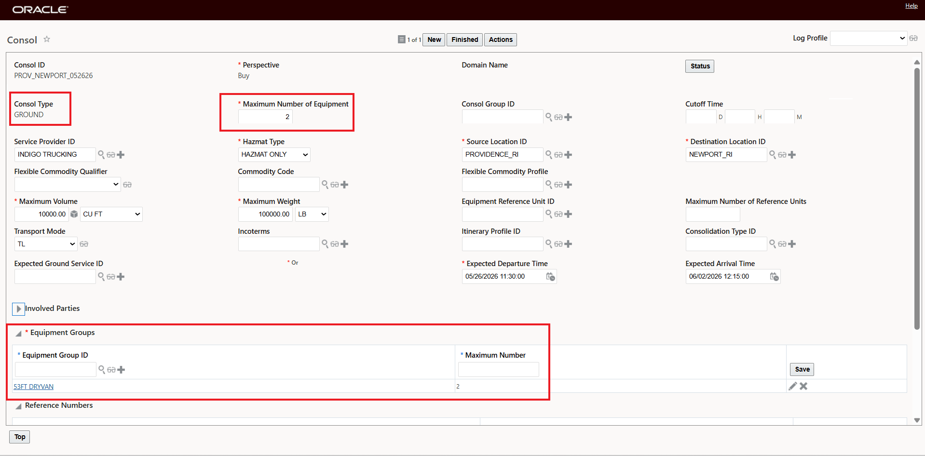View PROVIDENCE_RI source location details

point(558,155)
